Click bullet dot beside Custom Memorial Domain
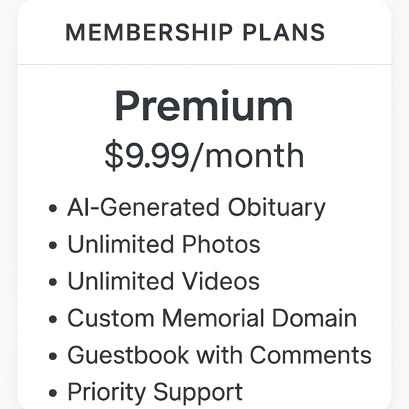The width and height of the screenshot is (409, 409). (x=52, y=320)
